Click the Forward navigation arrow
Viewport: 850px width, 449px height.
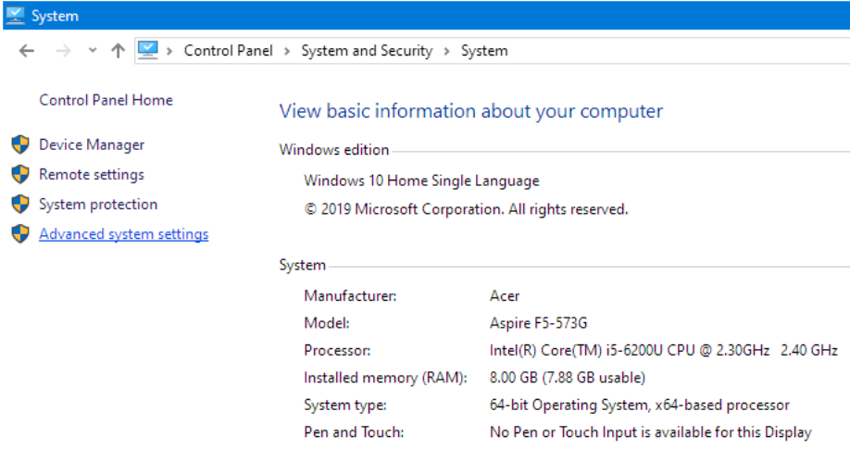[63, 52]
